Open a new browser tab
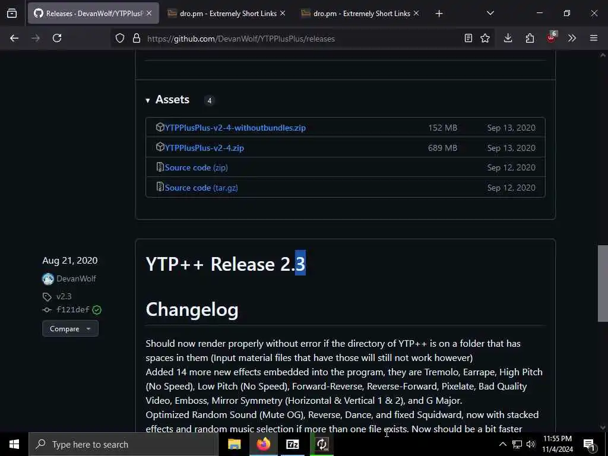Screen dimensions: 608x456 tap(439, 14)
